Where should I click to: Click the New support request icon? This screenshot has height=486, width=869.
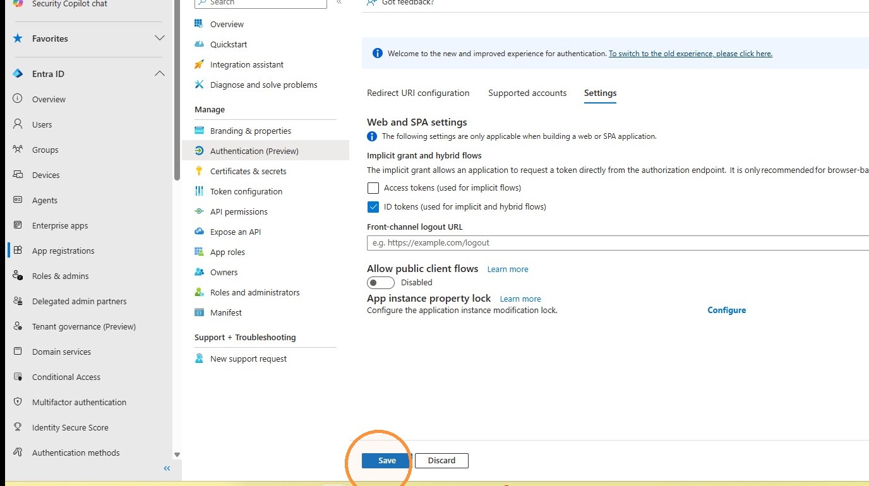[199, 359]
